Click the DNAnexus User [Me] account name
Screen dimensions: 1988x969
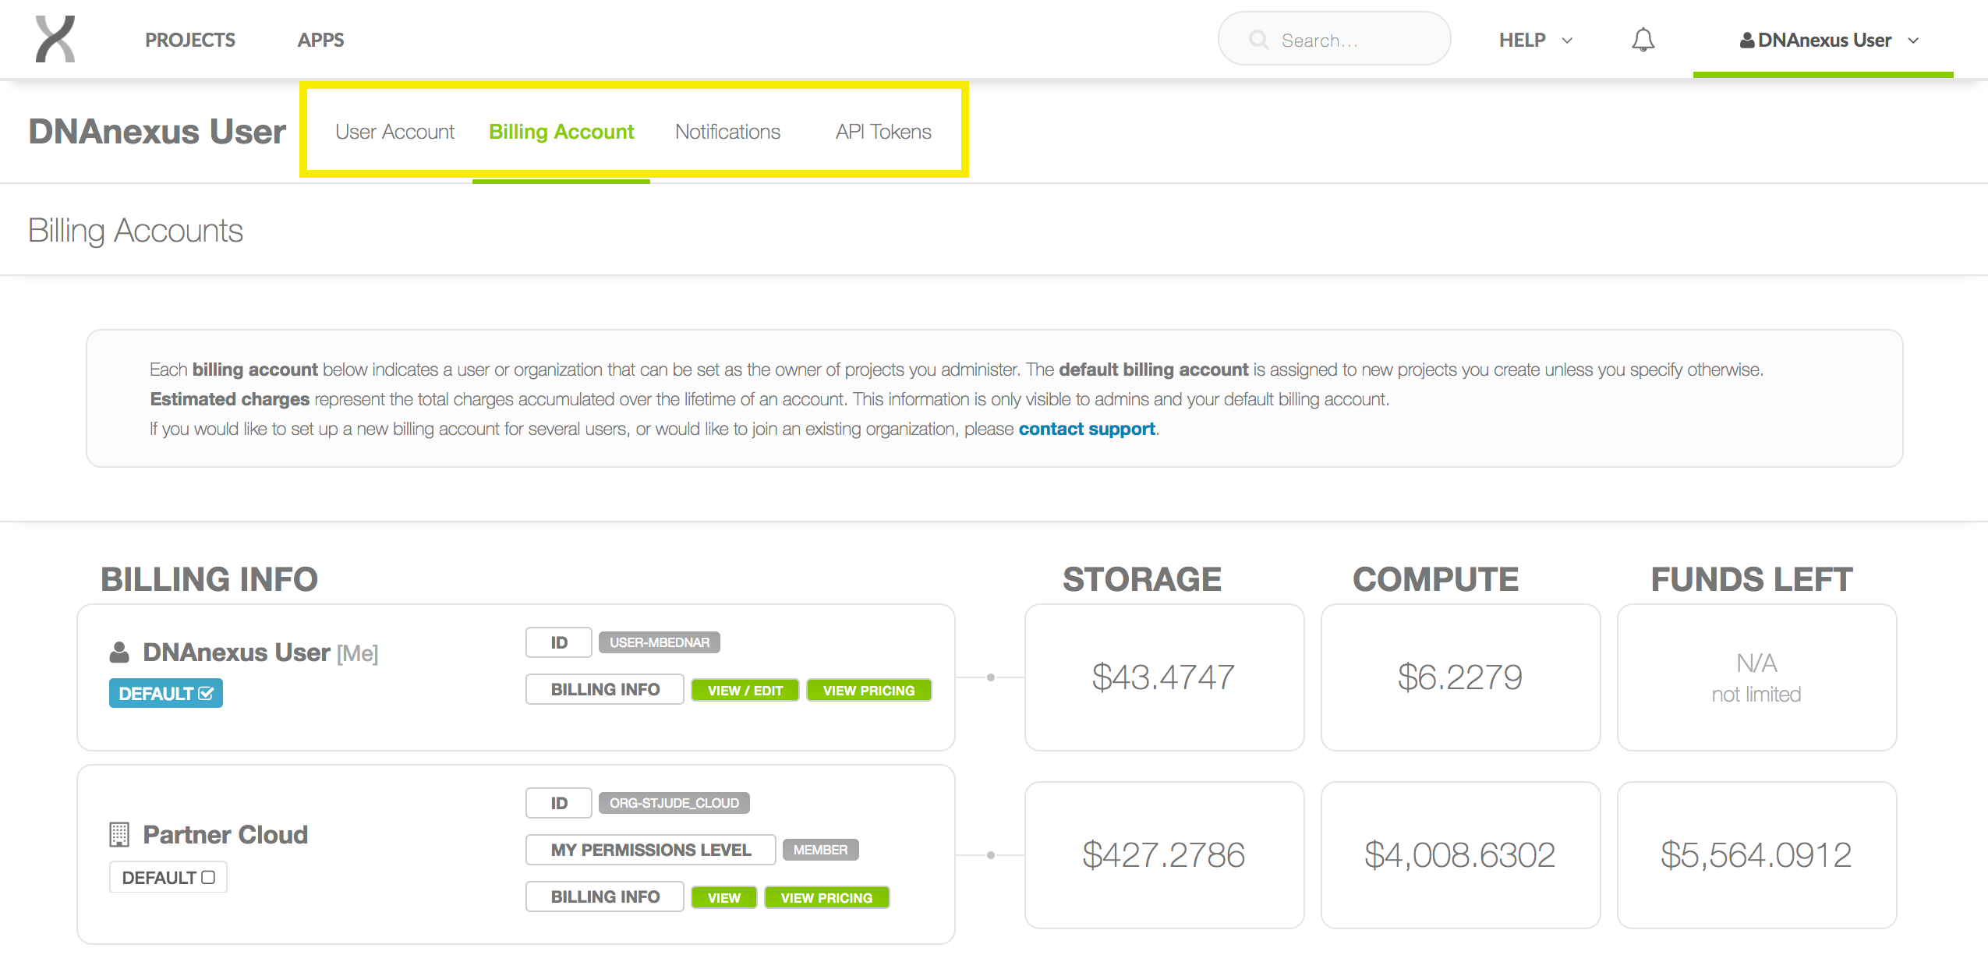pyautogui.click(x=260, y=652)
